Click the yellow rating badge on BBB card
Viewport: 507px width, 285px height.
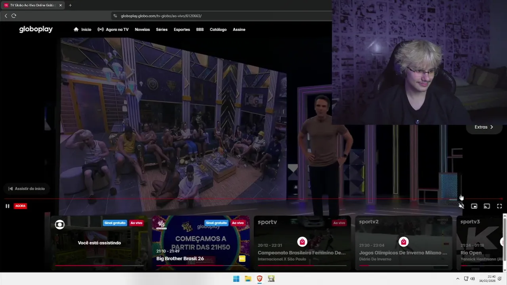click(242, 258)
